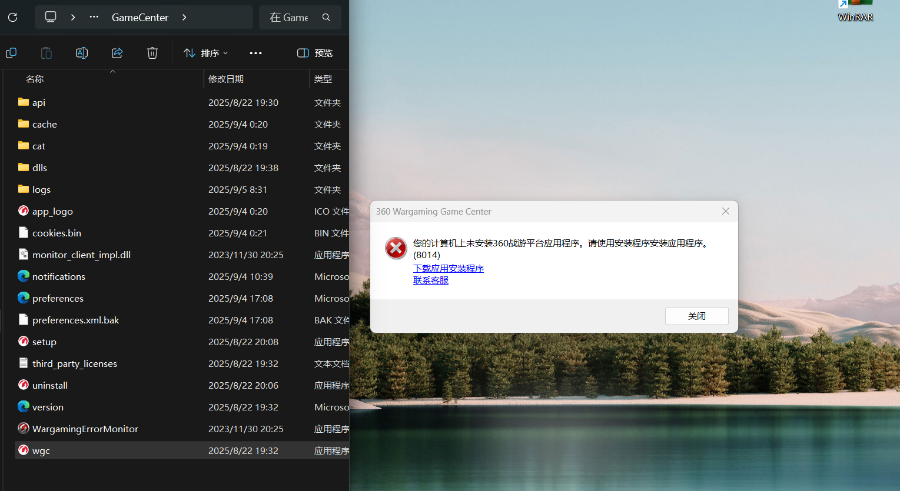Image resolution: width=900 pixels, height=491 pixels.
Task: Click the date 2025/8/22 20:08 for setup
Action: 243,342
